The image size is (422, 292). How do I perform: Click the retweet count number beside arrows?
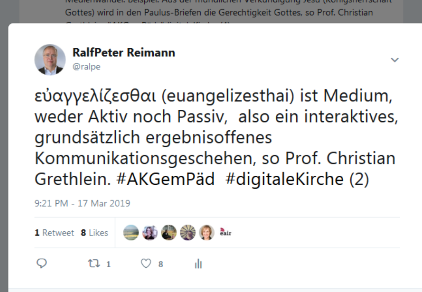pos(108,264)
